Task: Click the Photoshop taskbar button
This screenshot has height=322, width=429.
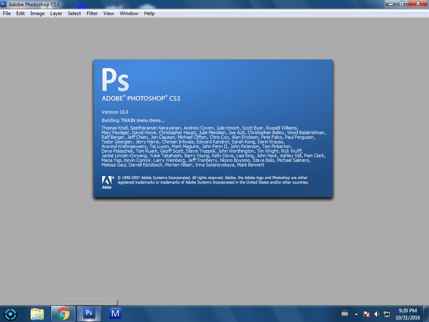Action: click(89, 314)
